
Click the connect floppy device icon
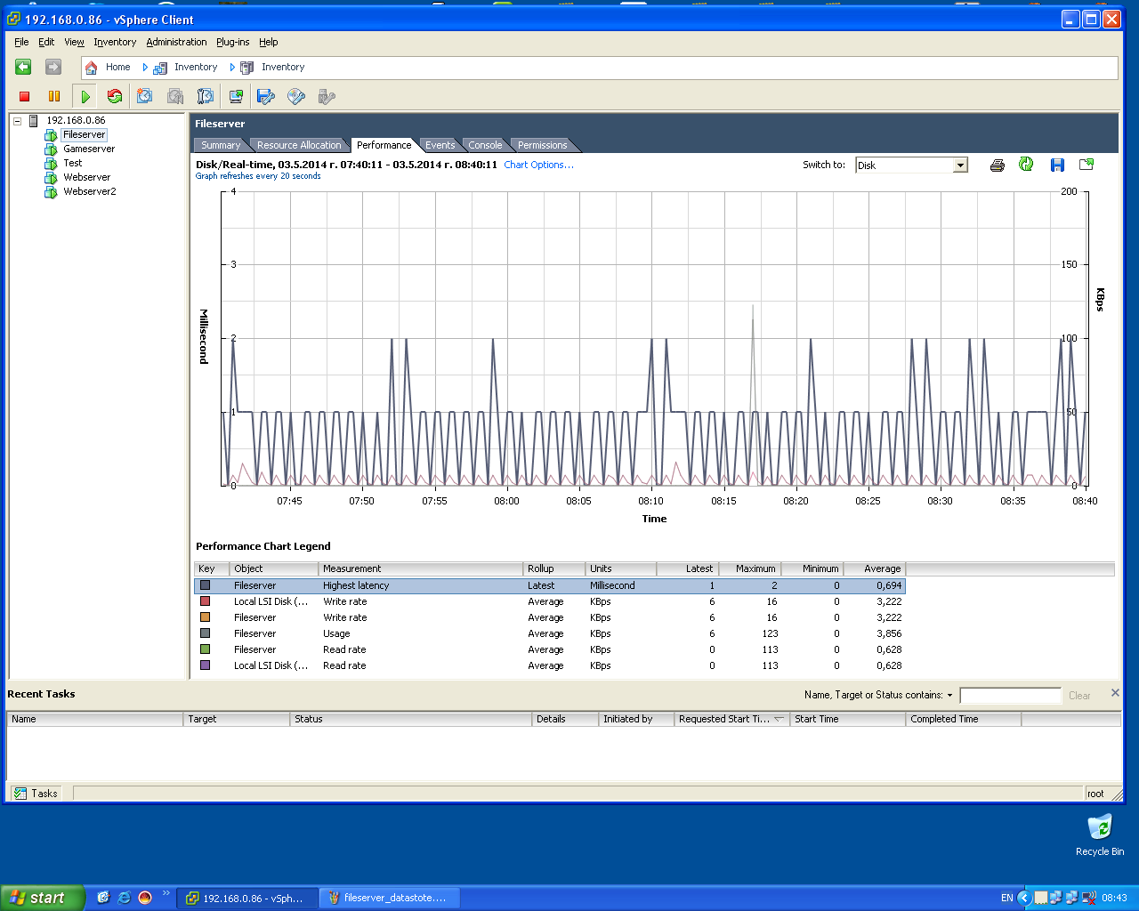pos(266,96)
